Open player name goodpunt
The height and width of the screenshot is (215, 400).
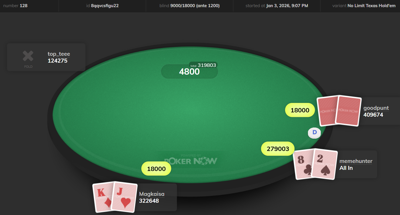pos(376,108)
